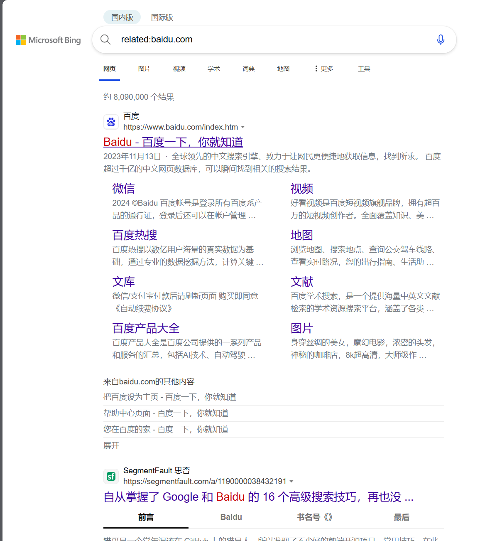Open the Baidu - 百度一下 result link
The image size is (480, 541).
173,142
